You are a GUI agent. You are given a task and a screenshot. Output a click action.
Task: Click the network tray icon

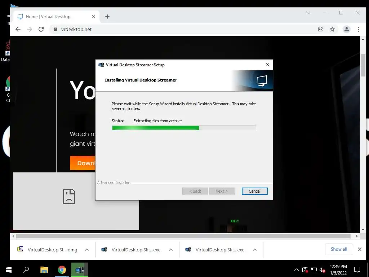tap(314, 270)
